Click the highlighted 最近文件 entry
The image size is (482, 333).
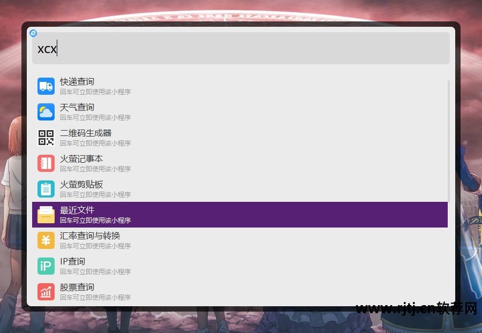click(x=161, y=214)
